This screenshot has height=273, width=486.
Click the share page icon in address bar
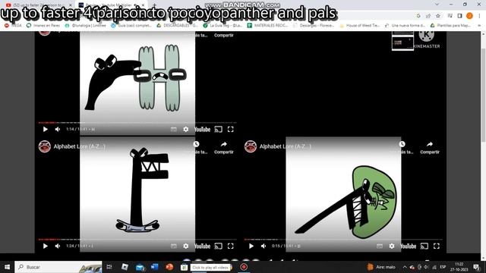[428, 16]
